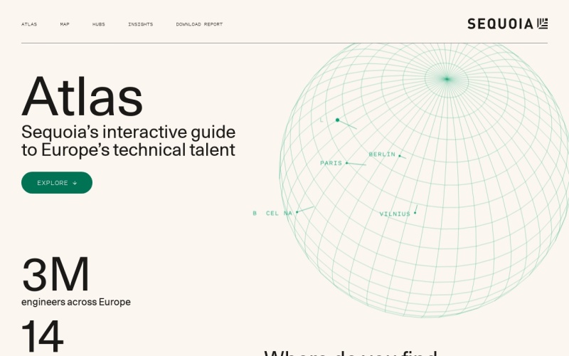Click the large Atlas heading
The width and height of the screenshot is (569, 356).
(x=82, y=96)
